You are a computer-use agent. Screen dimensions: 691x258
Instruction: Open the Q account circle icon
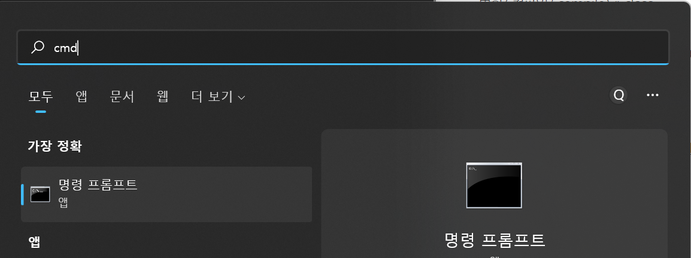coord(619,96)
